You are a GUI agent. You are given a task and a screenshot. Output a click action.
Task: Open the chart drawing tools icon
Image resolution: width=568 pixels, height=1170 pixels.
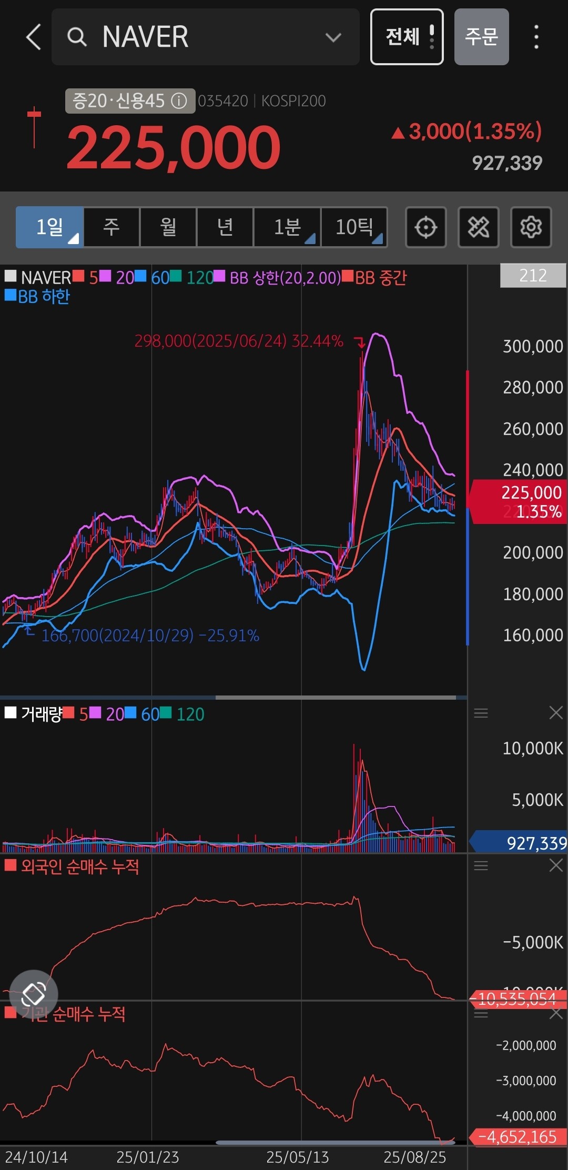tap(479, 227)
